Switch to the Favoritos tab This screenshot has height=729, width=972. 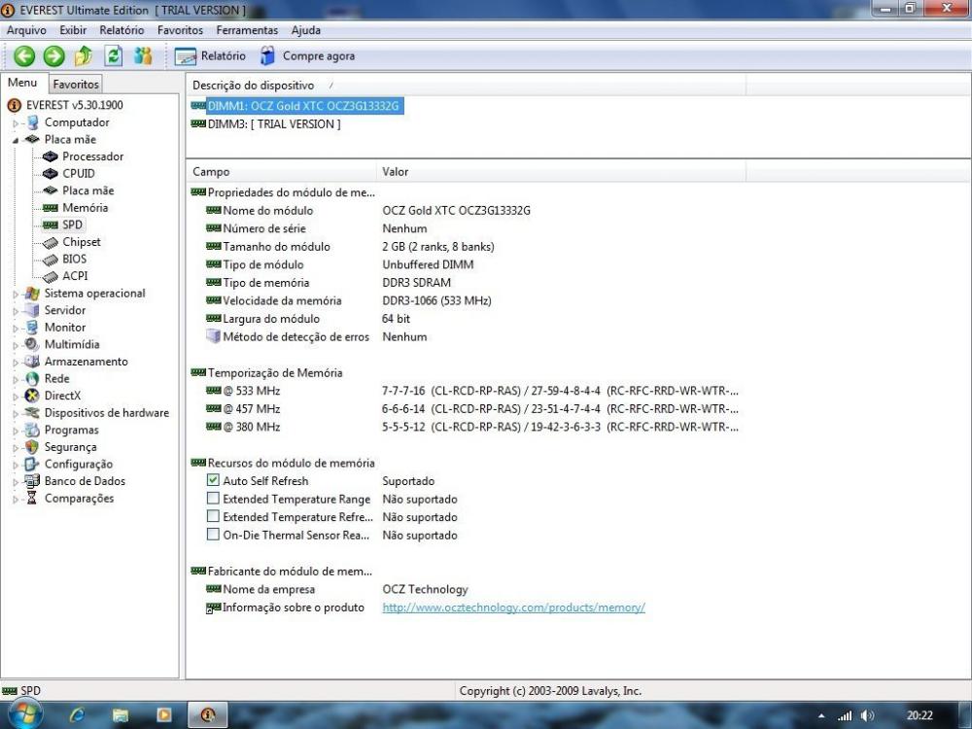(x=76, y=85)
